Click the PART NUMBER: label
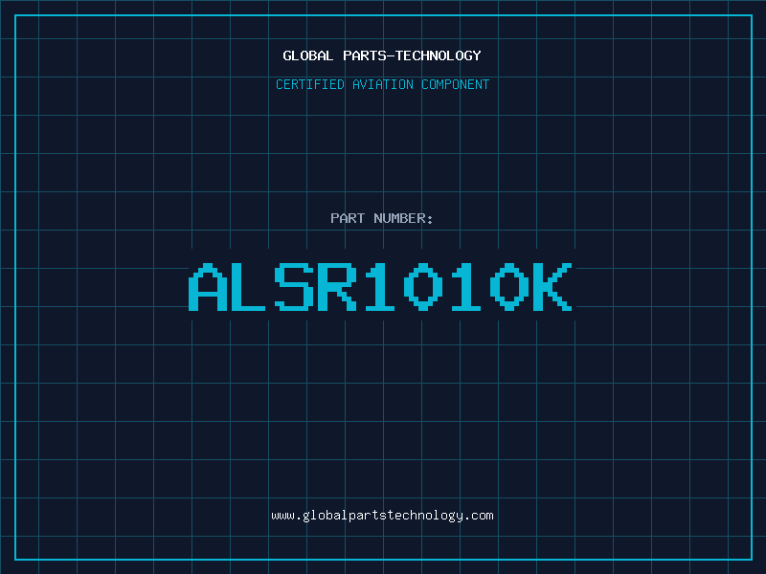766x574 pixels. click(x=382, y=218)
